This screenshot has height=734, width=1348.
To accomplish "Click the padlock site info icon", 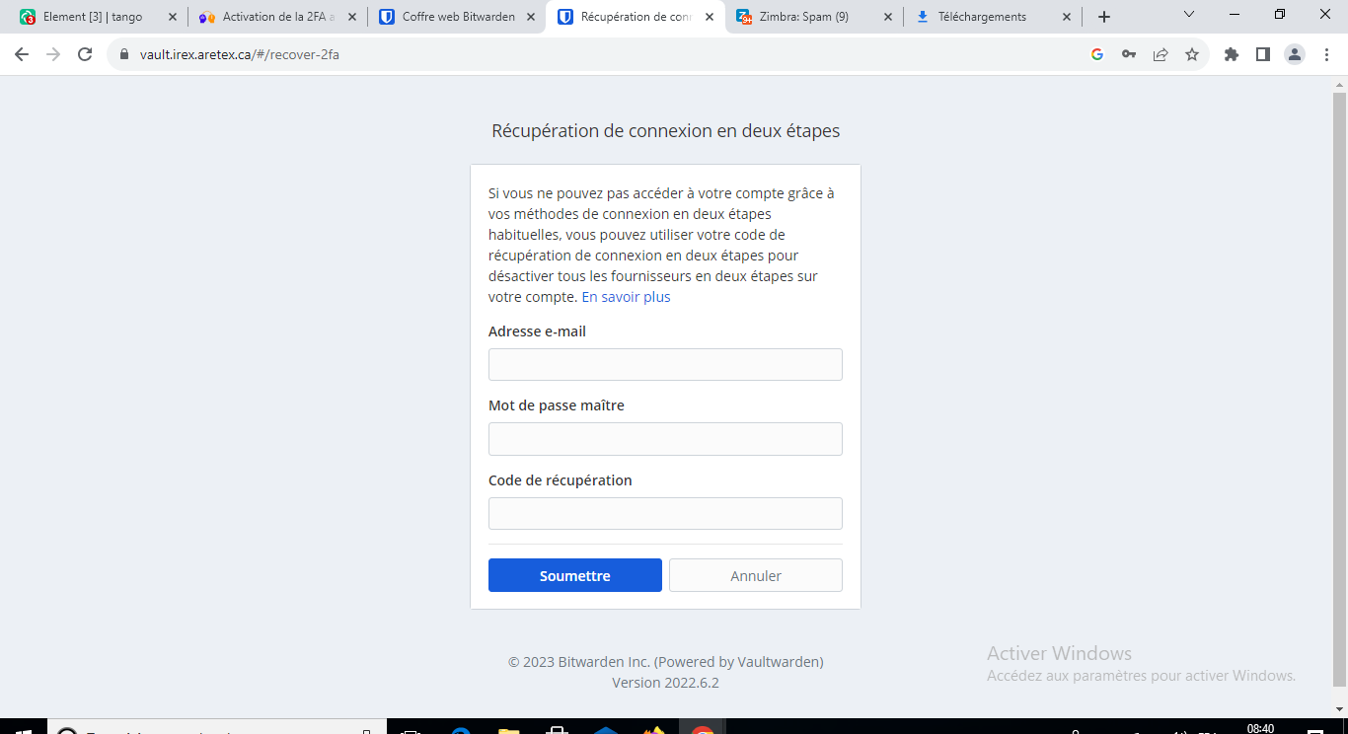I will [124, 55].
